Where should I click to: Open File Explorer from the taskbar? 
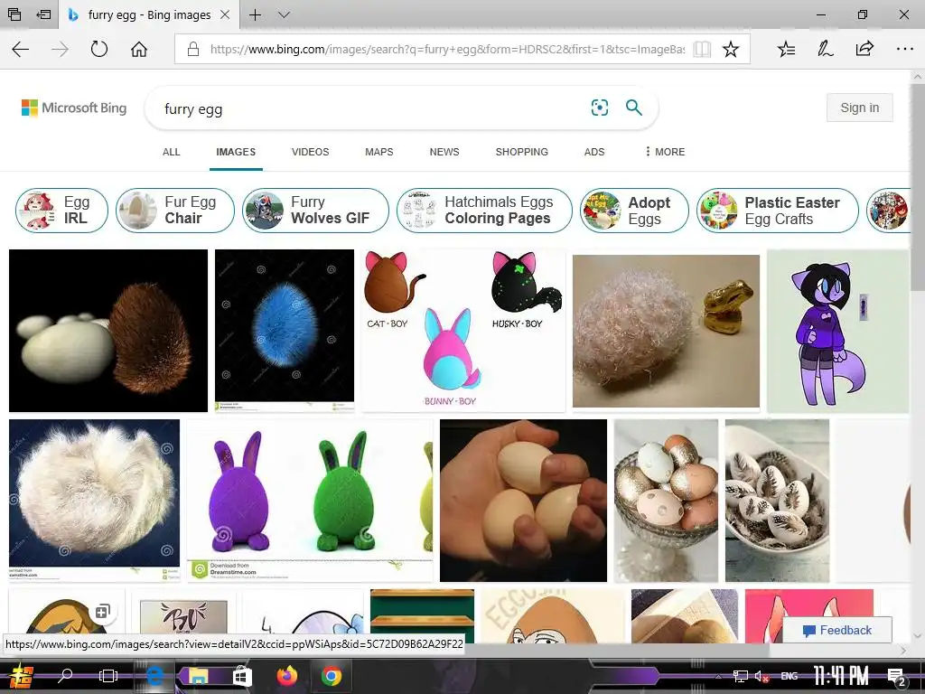point(198,676)
